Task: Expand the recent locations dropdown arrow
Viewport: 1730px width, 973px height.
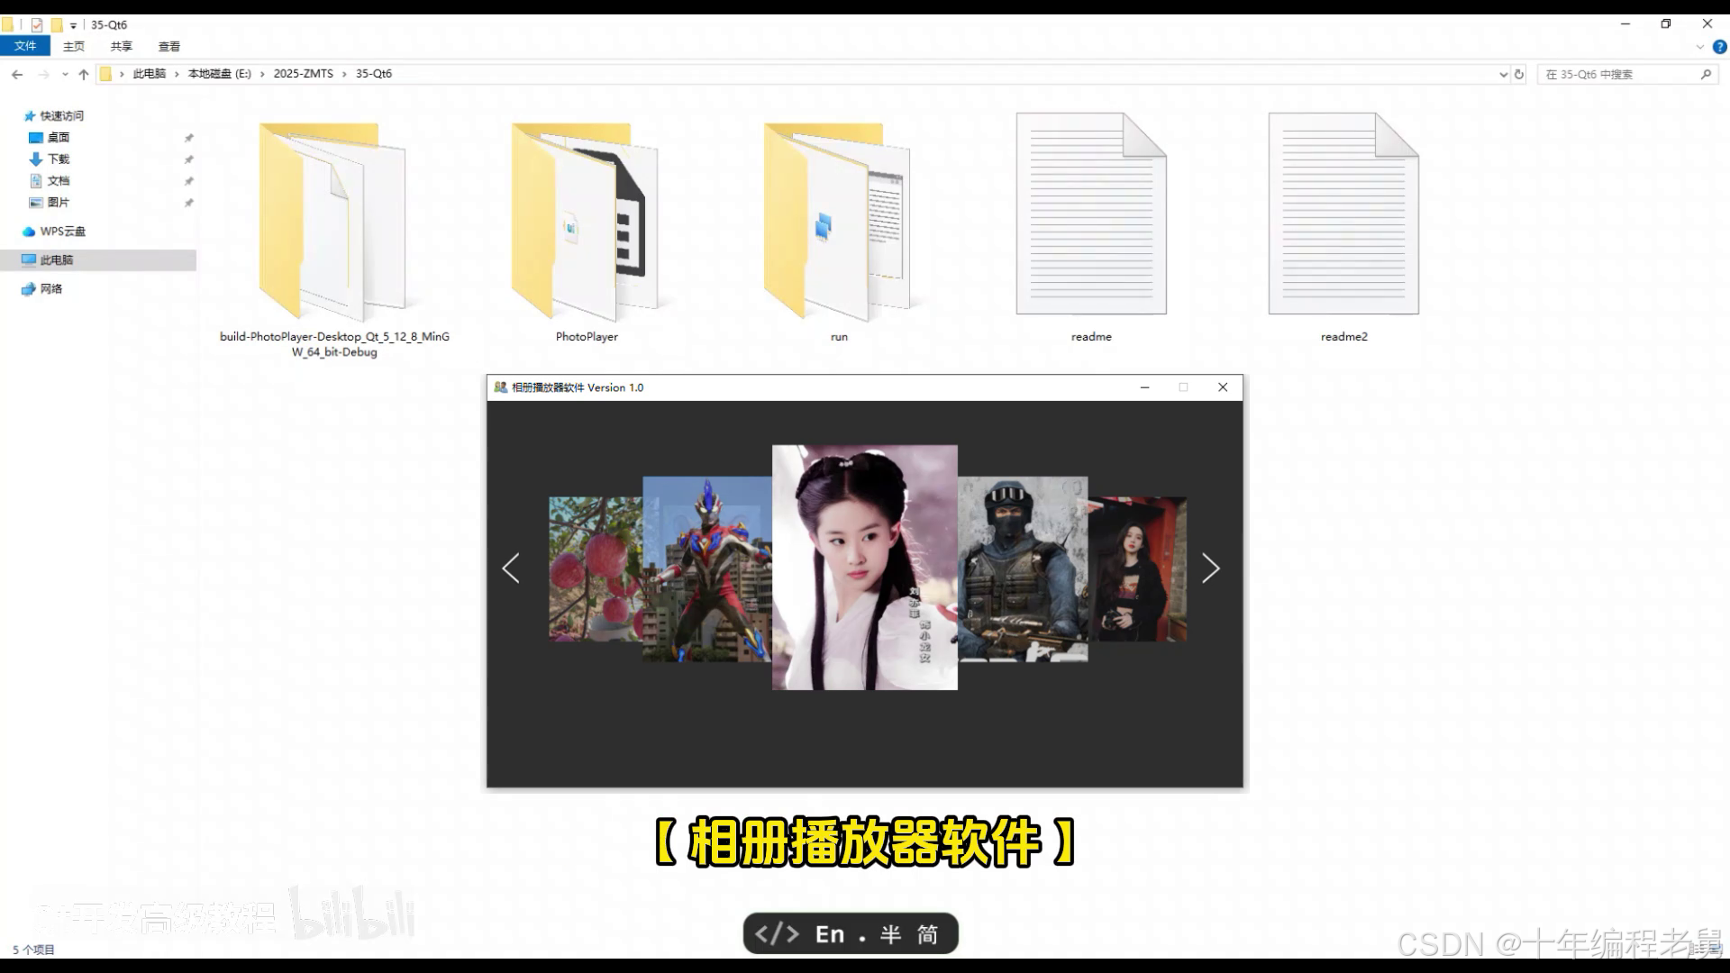Action: pyautogui.click(x=65, y=74)
